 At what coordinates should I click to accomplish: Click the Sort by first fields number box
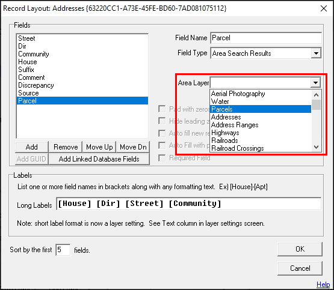pos(63,250)
